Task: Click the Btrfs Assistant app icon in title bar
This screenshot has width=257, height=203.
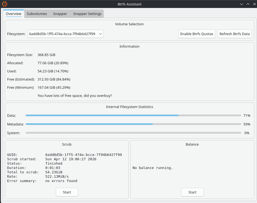Action: 5,4
